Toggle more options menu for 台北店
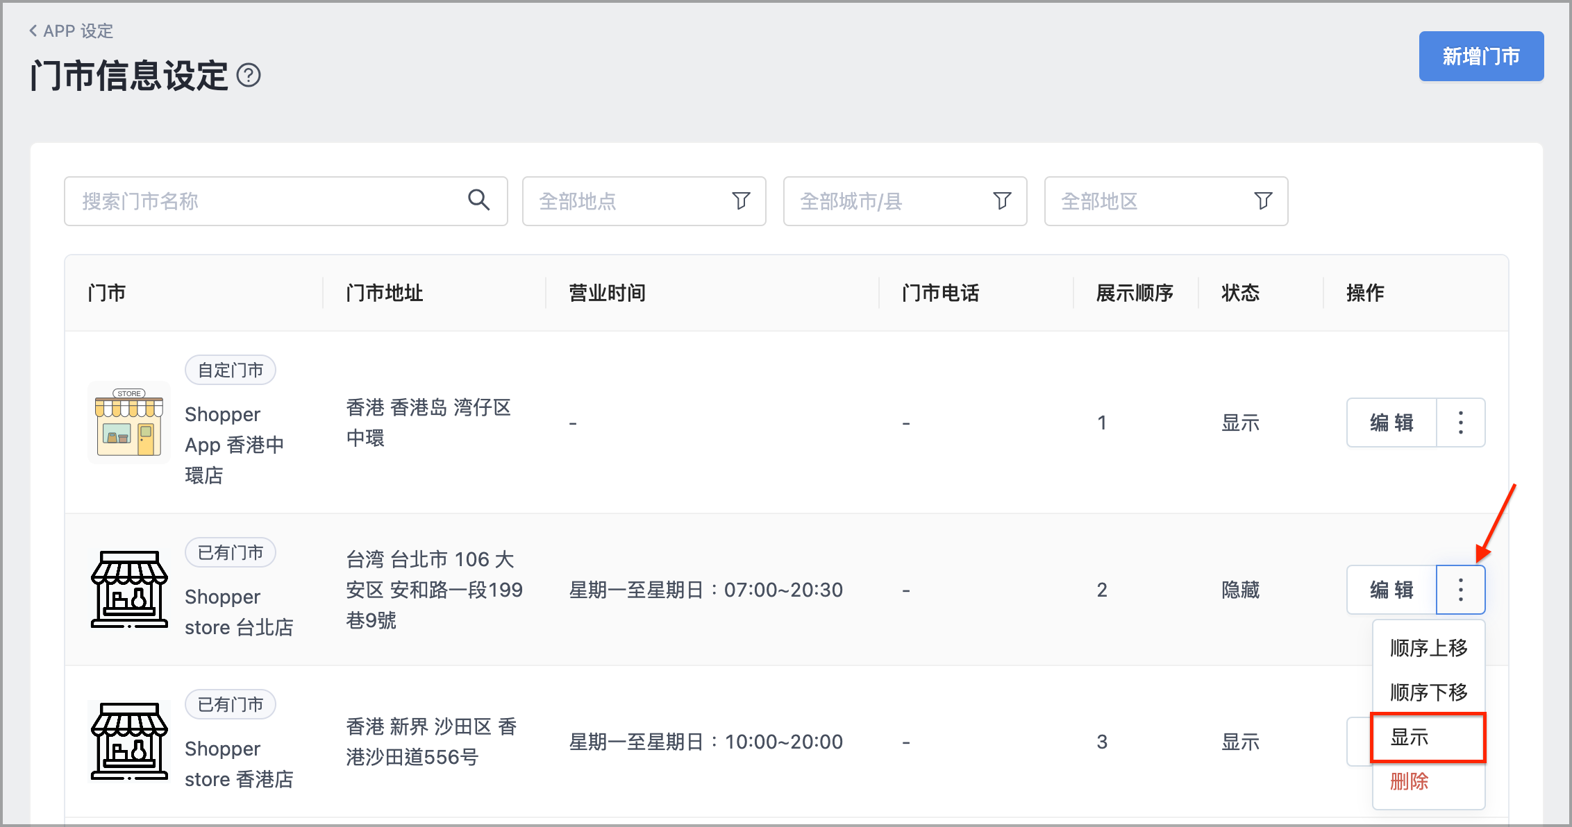 [x=1461, y=590]
